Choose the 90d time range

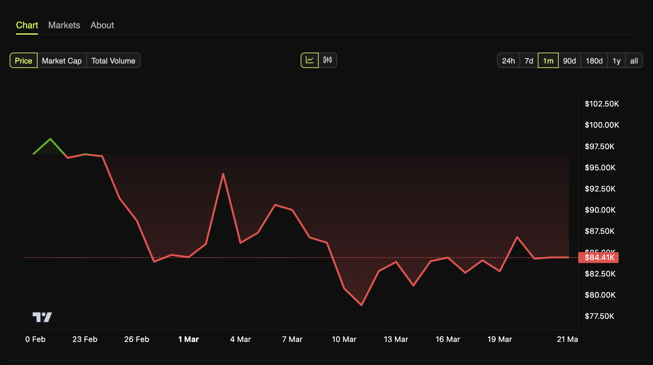570,61
